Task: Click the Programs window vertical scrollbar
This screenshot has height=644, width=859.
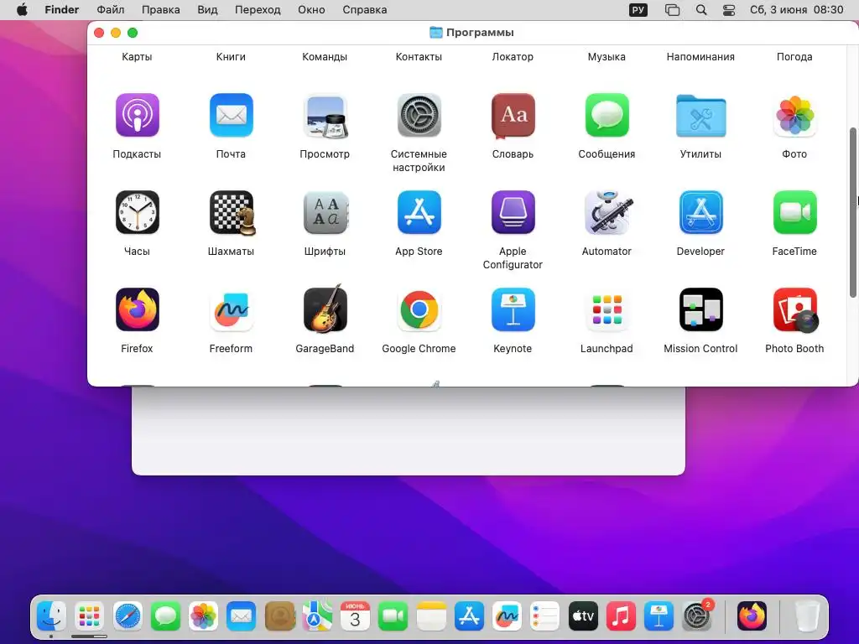Action: point(853,212)
